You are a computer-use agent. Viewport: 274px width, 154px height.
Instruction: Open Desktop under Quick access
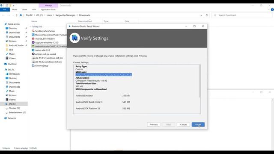13,28
